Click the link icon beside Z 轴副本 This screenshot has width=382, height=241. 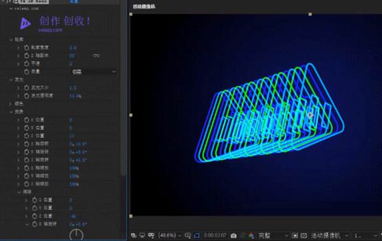[x=96, y=56]
